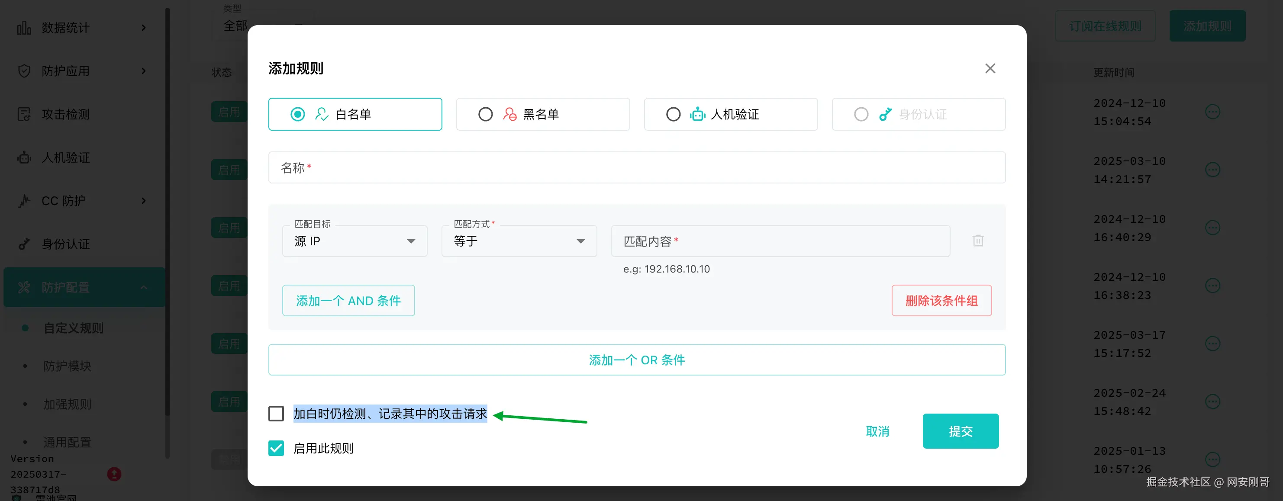Click the 攻击检测 icon in the sidebar
1283x501 pixels.
coord(24,115)
